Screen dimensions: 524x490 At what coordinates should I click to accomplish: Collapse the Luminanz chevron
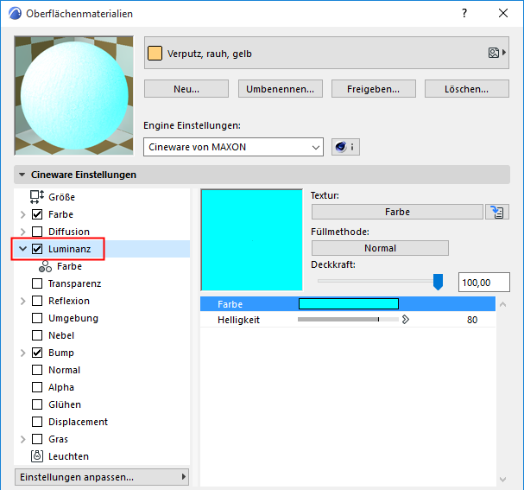tap(22, 249)
